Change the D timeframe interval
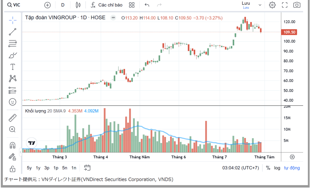 (63, 5)
